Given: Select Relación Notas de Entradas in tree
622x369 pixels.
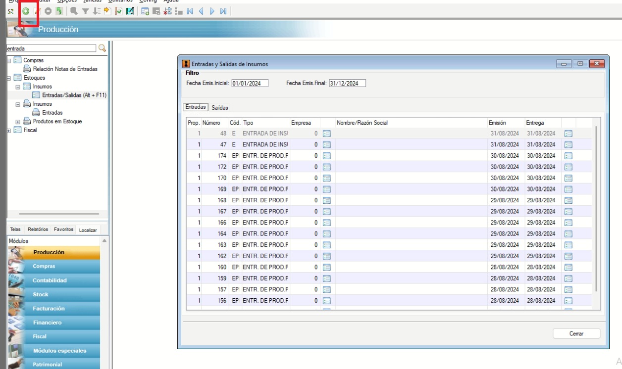Looking at the screenshot, I should pos(65,69).
